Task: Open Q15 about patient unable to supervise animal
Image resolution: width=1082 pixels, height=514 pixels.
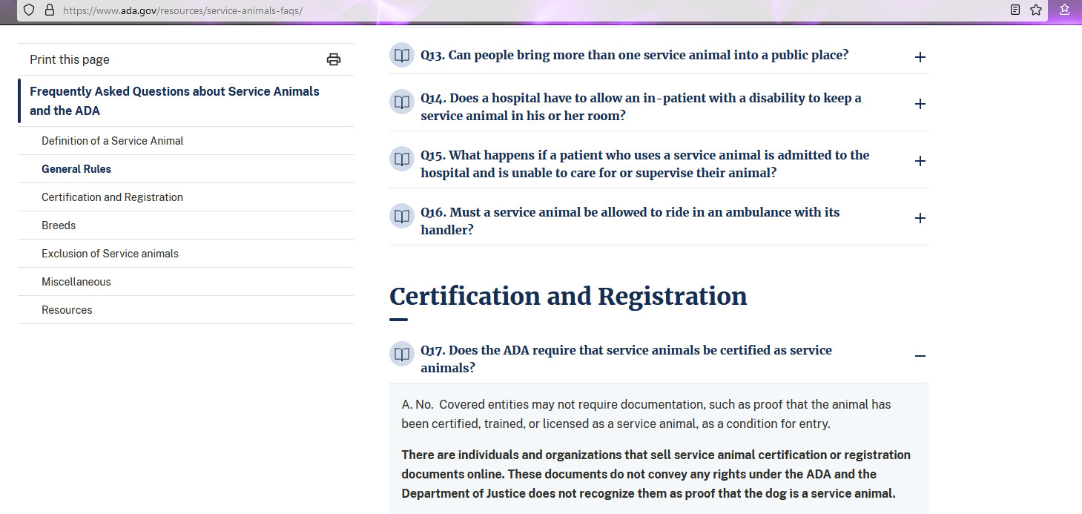Action: [x=644, y=163]
